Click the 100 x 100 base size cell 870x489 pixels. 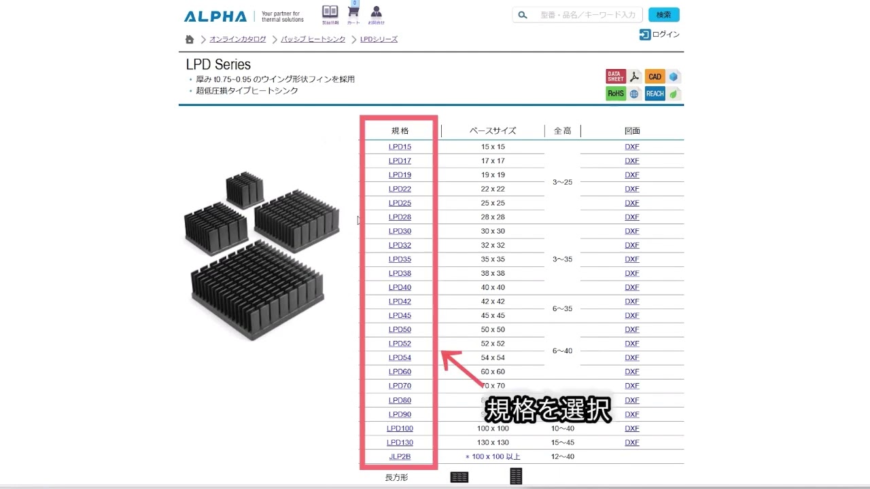[493, 429]
